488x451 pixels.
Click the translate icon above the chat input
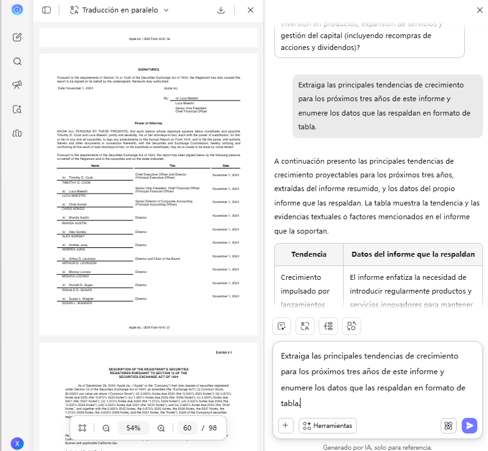(x=305, y=326)
